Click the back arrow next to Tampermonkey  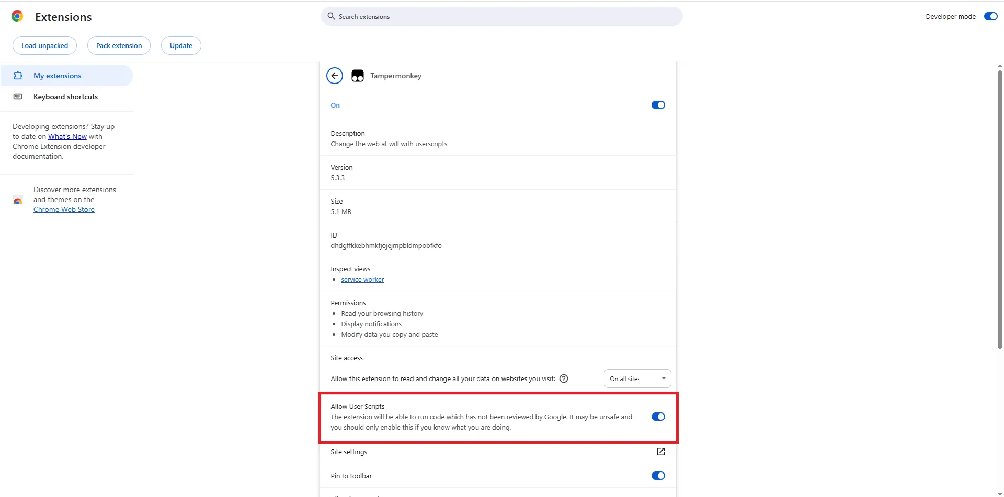point(335,76)
